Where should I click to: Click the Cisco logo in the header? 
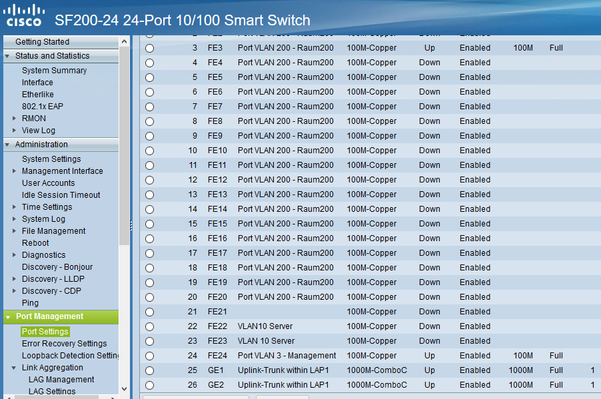[x=24, y=15]
